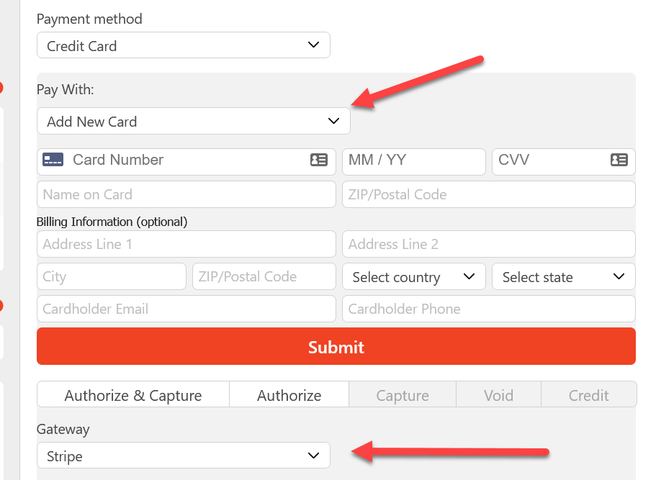Click the Cardholder Email field
Viewport: 656px width, 480px height.
(187, 309)
